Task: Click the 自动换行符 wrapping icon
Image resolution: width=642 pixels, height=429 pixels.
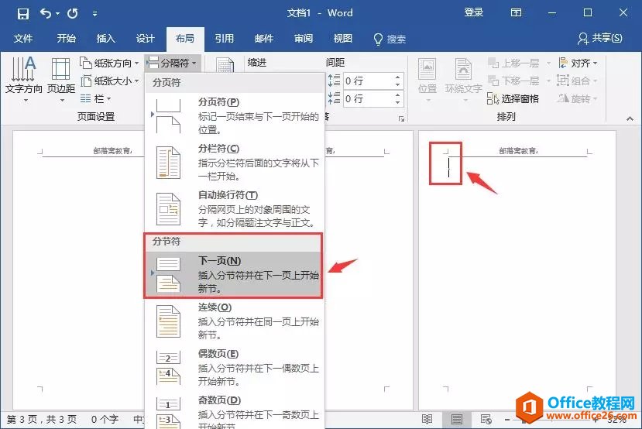Action: [x=168, y=209]
